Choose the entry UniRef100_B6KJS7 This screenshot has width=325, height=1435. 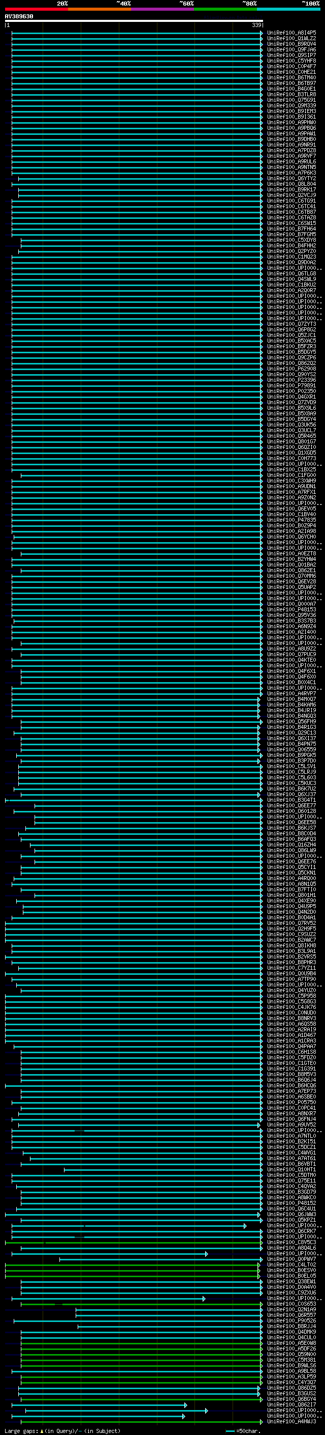[291, 828]
